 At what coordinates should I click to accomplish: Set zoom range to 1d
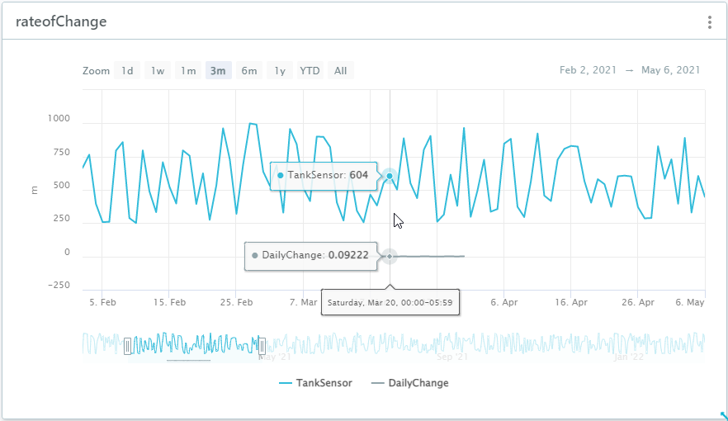click(127, 70)
